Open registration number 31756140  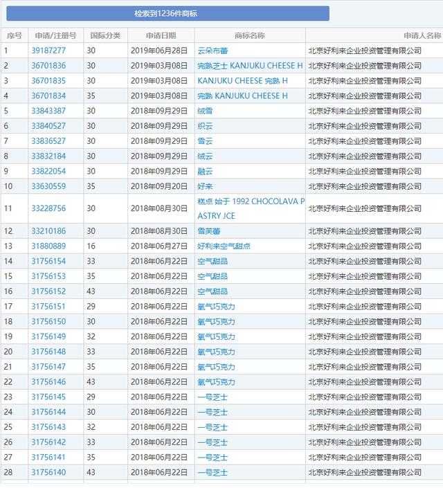tap(48, 473)
